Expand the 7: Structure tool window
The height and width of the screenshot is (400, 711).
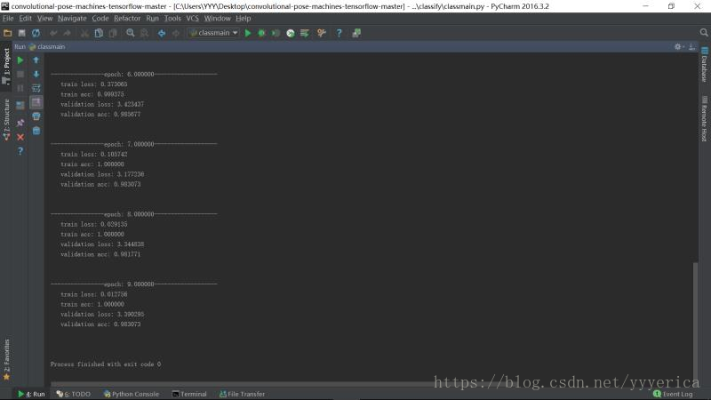[6, 120]
